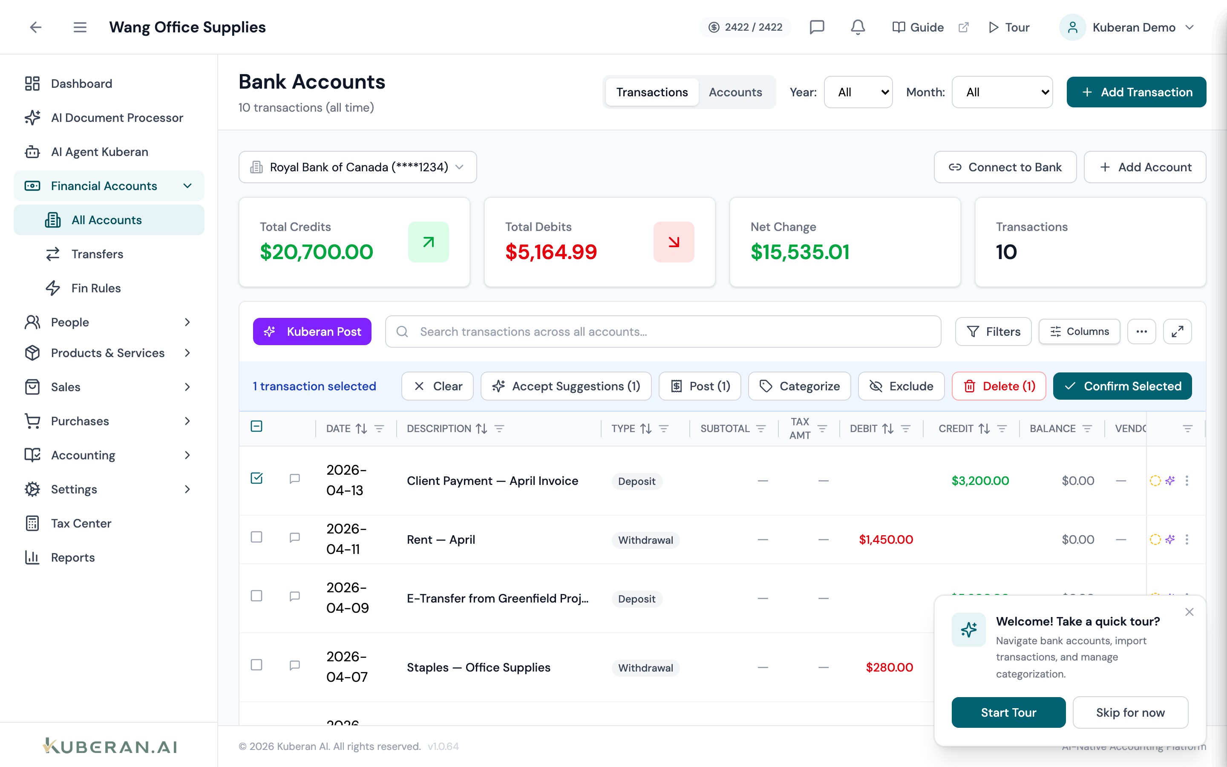The image size is (1227, 767).
Task: Open Fin Rules page
Action: 109,288
